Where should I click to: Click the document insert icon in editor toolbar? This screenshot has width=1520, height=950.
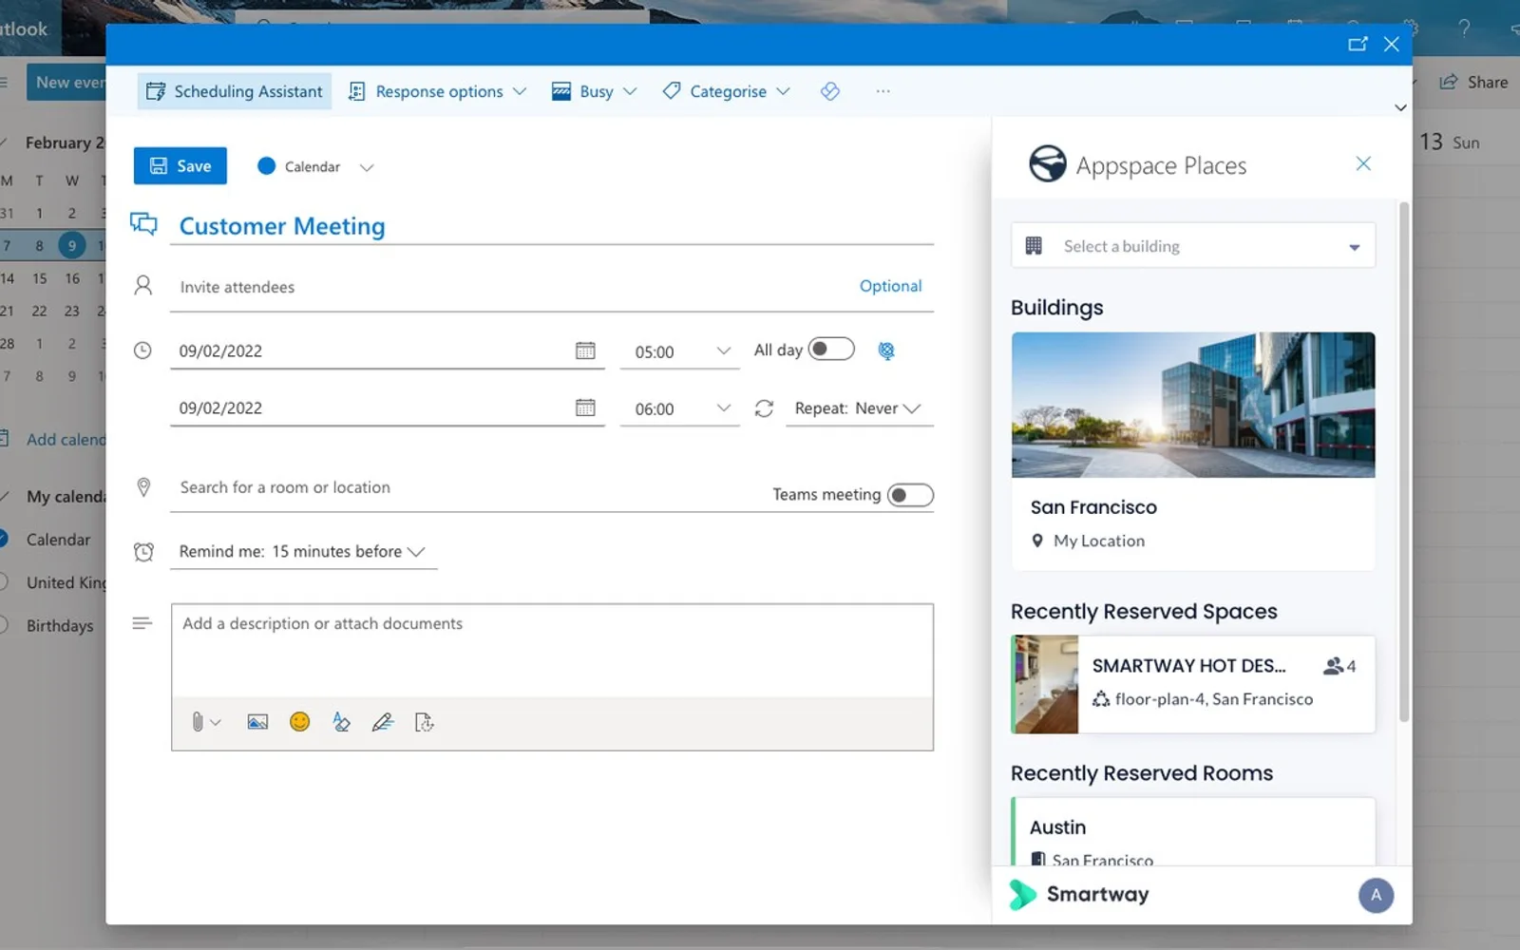(x=425, y=722)
